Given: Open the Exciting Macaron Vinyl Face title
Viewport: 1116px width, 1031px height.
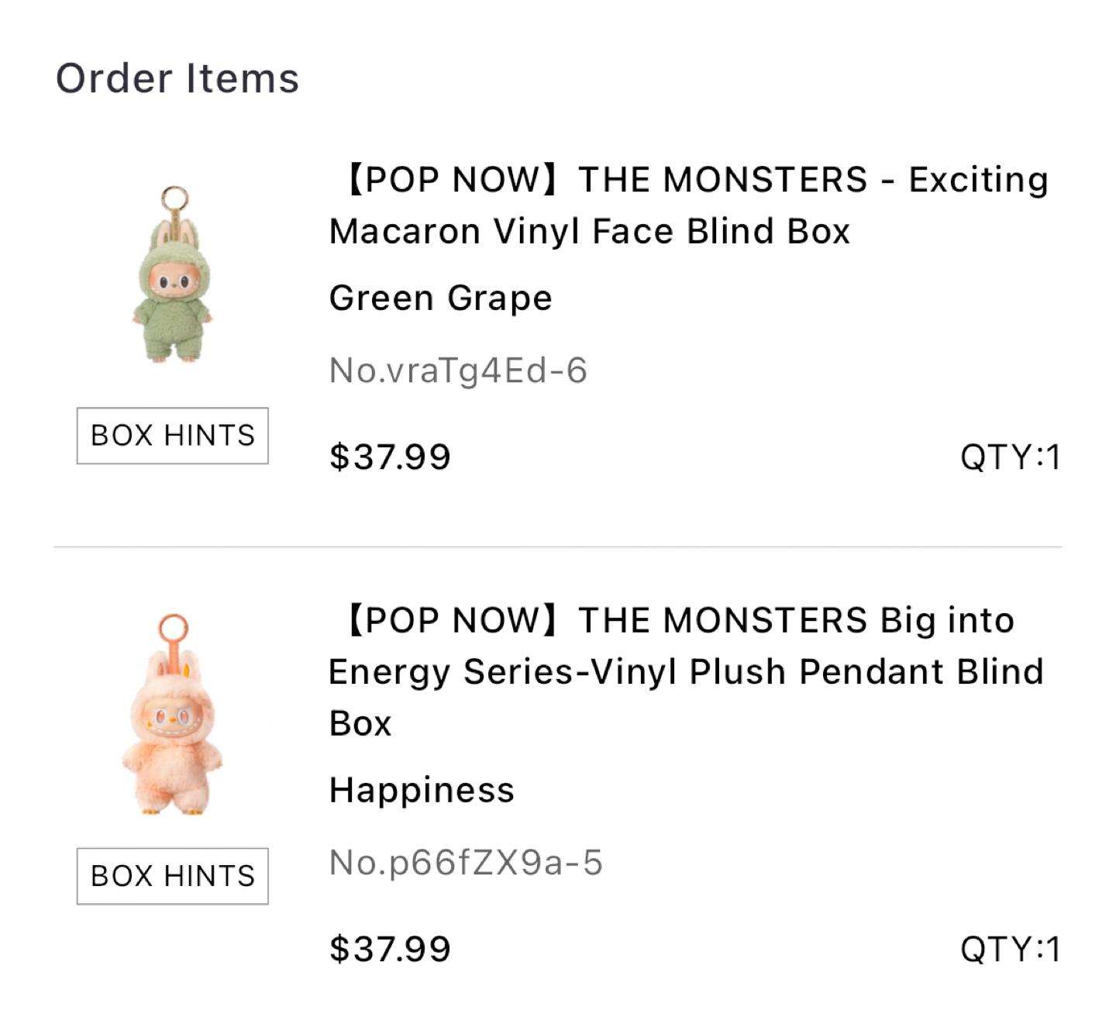Looking at the screenshot, I should coord(688,205).
